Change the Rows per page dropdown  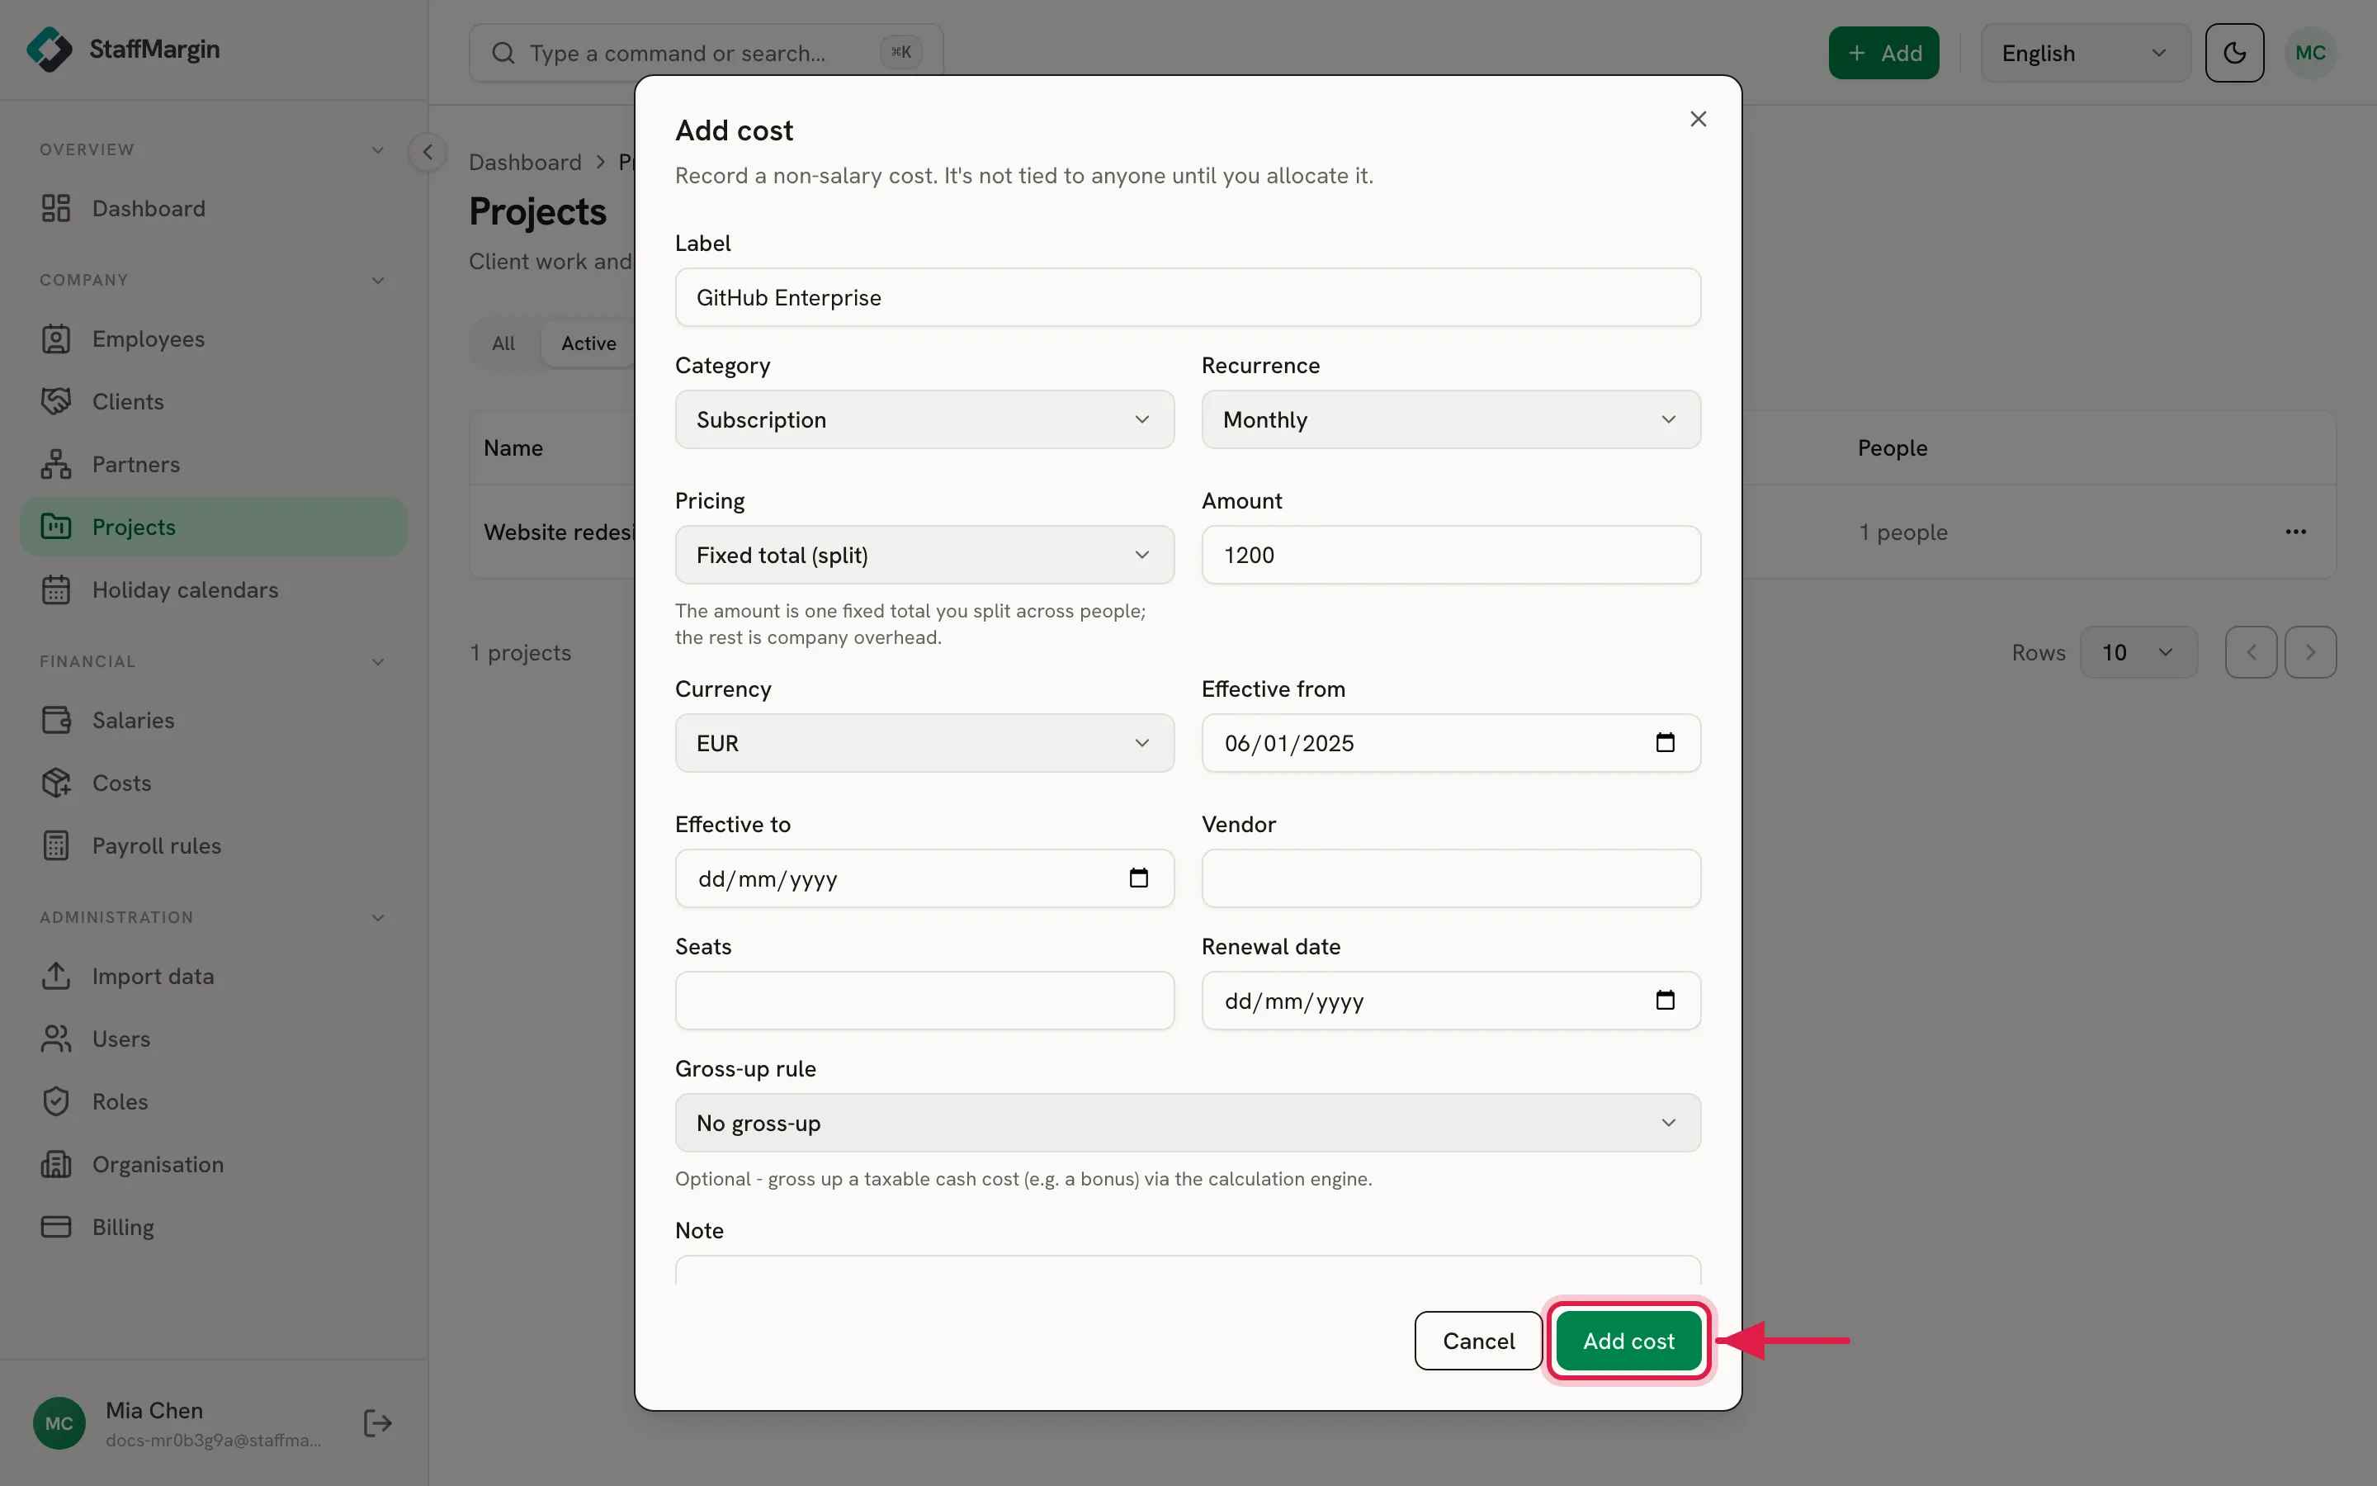coord(2138,652)
